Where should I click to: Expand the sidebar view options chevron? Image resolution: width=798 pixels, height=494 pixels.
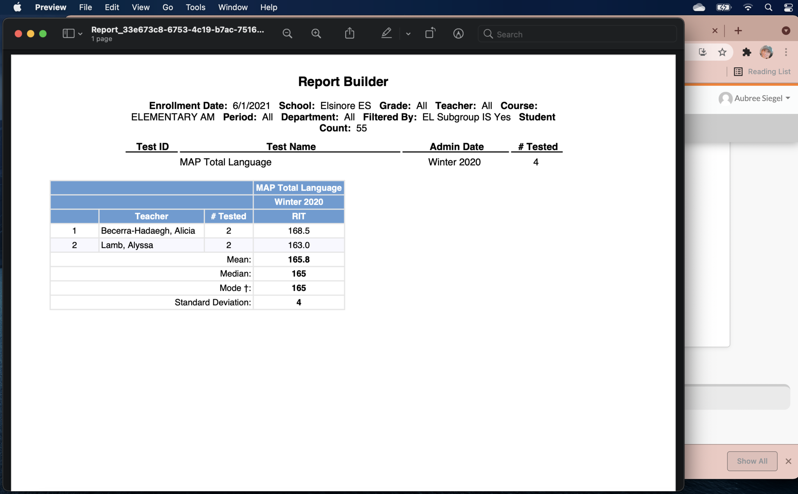click(x=80, y=34)
